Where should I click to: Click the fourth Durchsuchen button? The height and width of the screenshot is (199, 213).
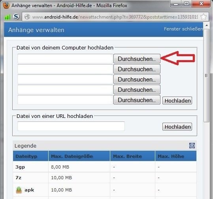[137, 89]
